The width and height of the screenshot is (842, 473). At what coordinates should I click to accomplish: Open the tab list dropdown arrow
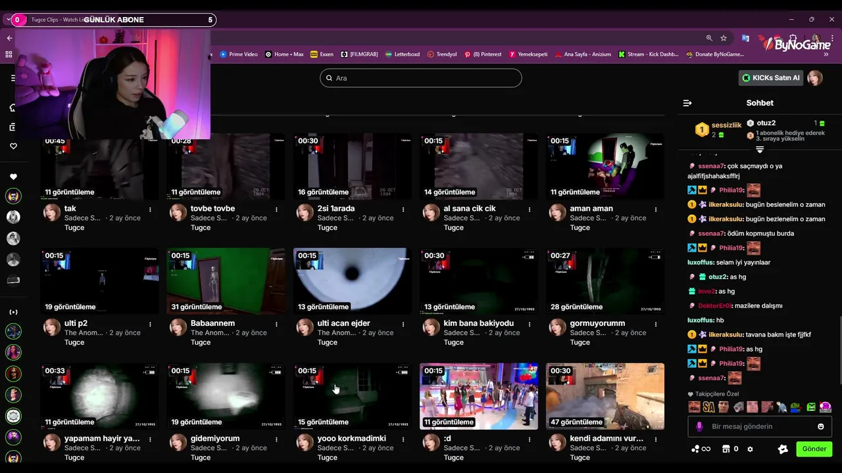[8, 20]
